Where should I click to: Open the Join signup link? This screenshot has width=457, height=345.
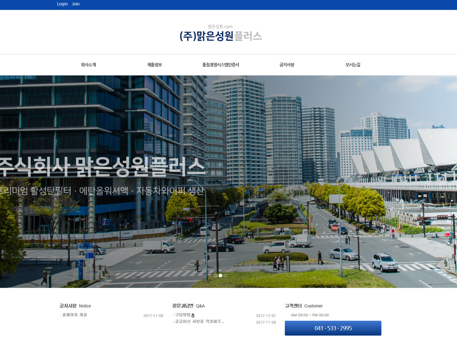click(76, 4)
